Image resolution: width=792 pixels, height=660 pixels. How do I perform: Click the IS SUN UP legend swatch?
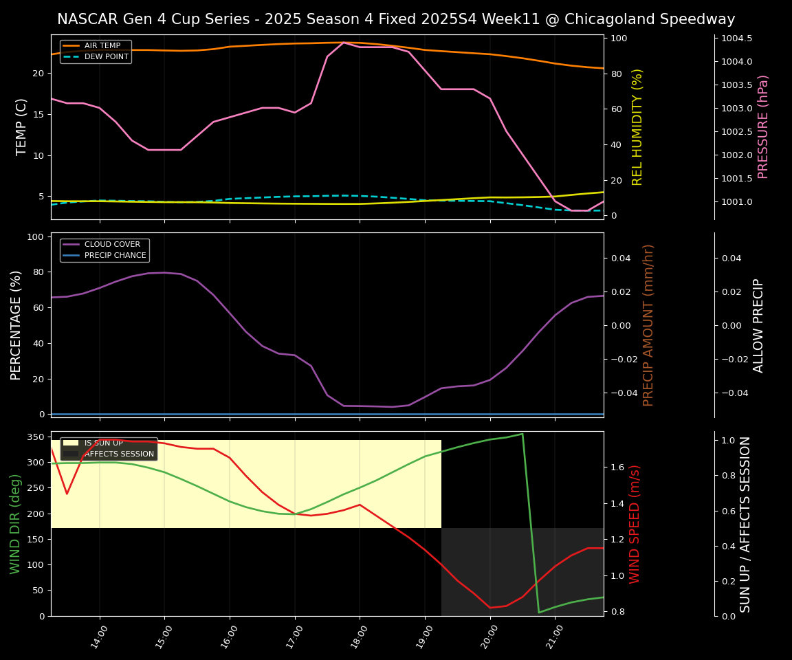(71, 443)
